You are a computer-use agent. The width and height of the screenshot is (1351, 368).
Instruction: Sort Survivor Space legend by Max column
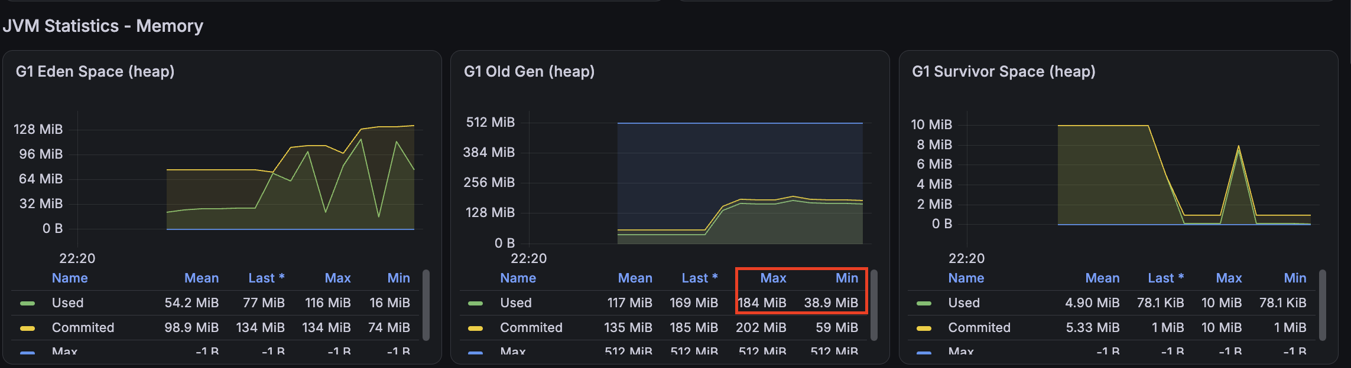(1229, 278)
